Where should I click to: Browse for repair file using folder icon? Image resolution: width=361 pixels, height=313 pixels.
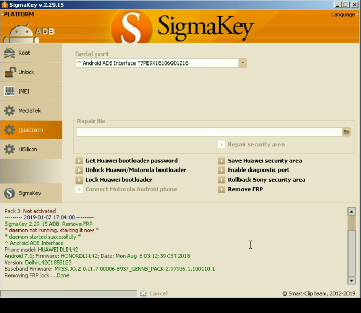[x=346, y=132]
